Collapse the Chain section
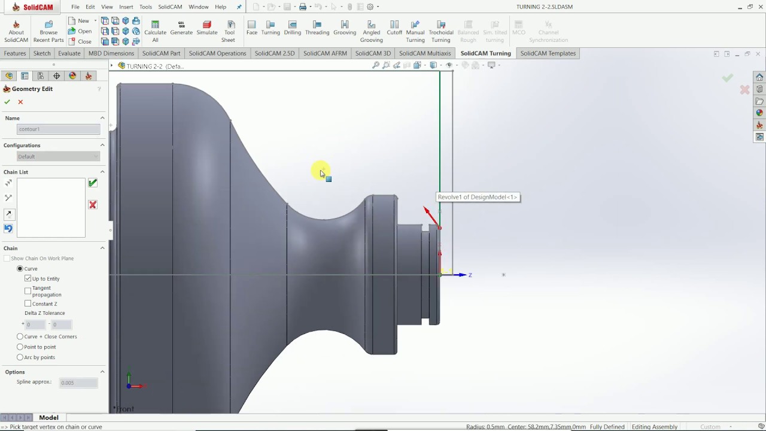 click(x=102, y=248)
